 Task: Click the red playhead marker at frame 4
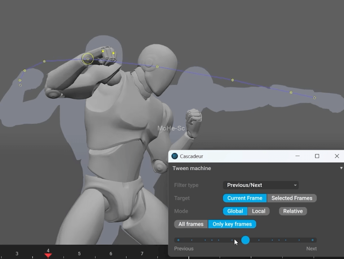48,255
